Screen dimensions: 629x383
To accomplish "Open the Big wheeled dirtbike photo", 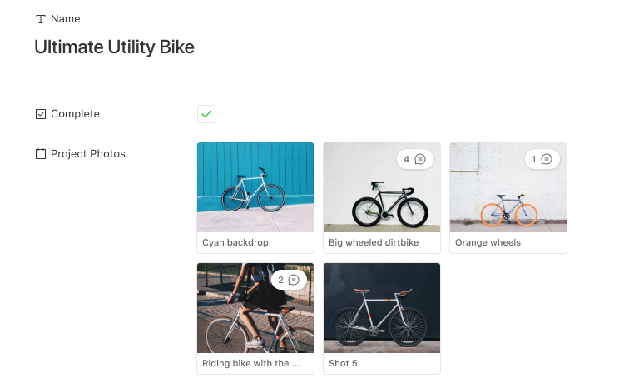I will tap(382, 187).
